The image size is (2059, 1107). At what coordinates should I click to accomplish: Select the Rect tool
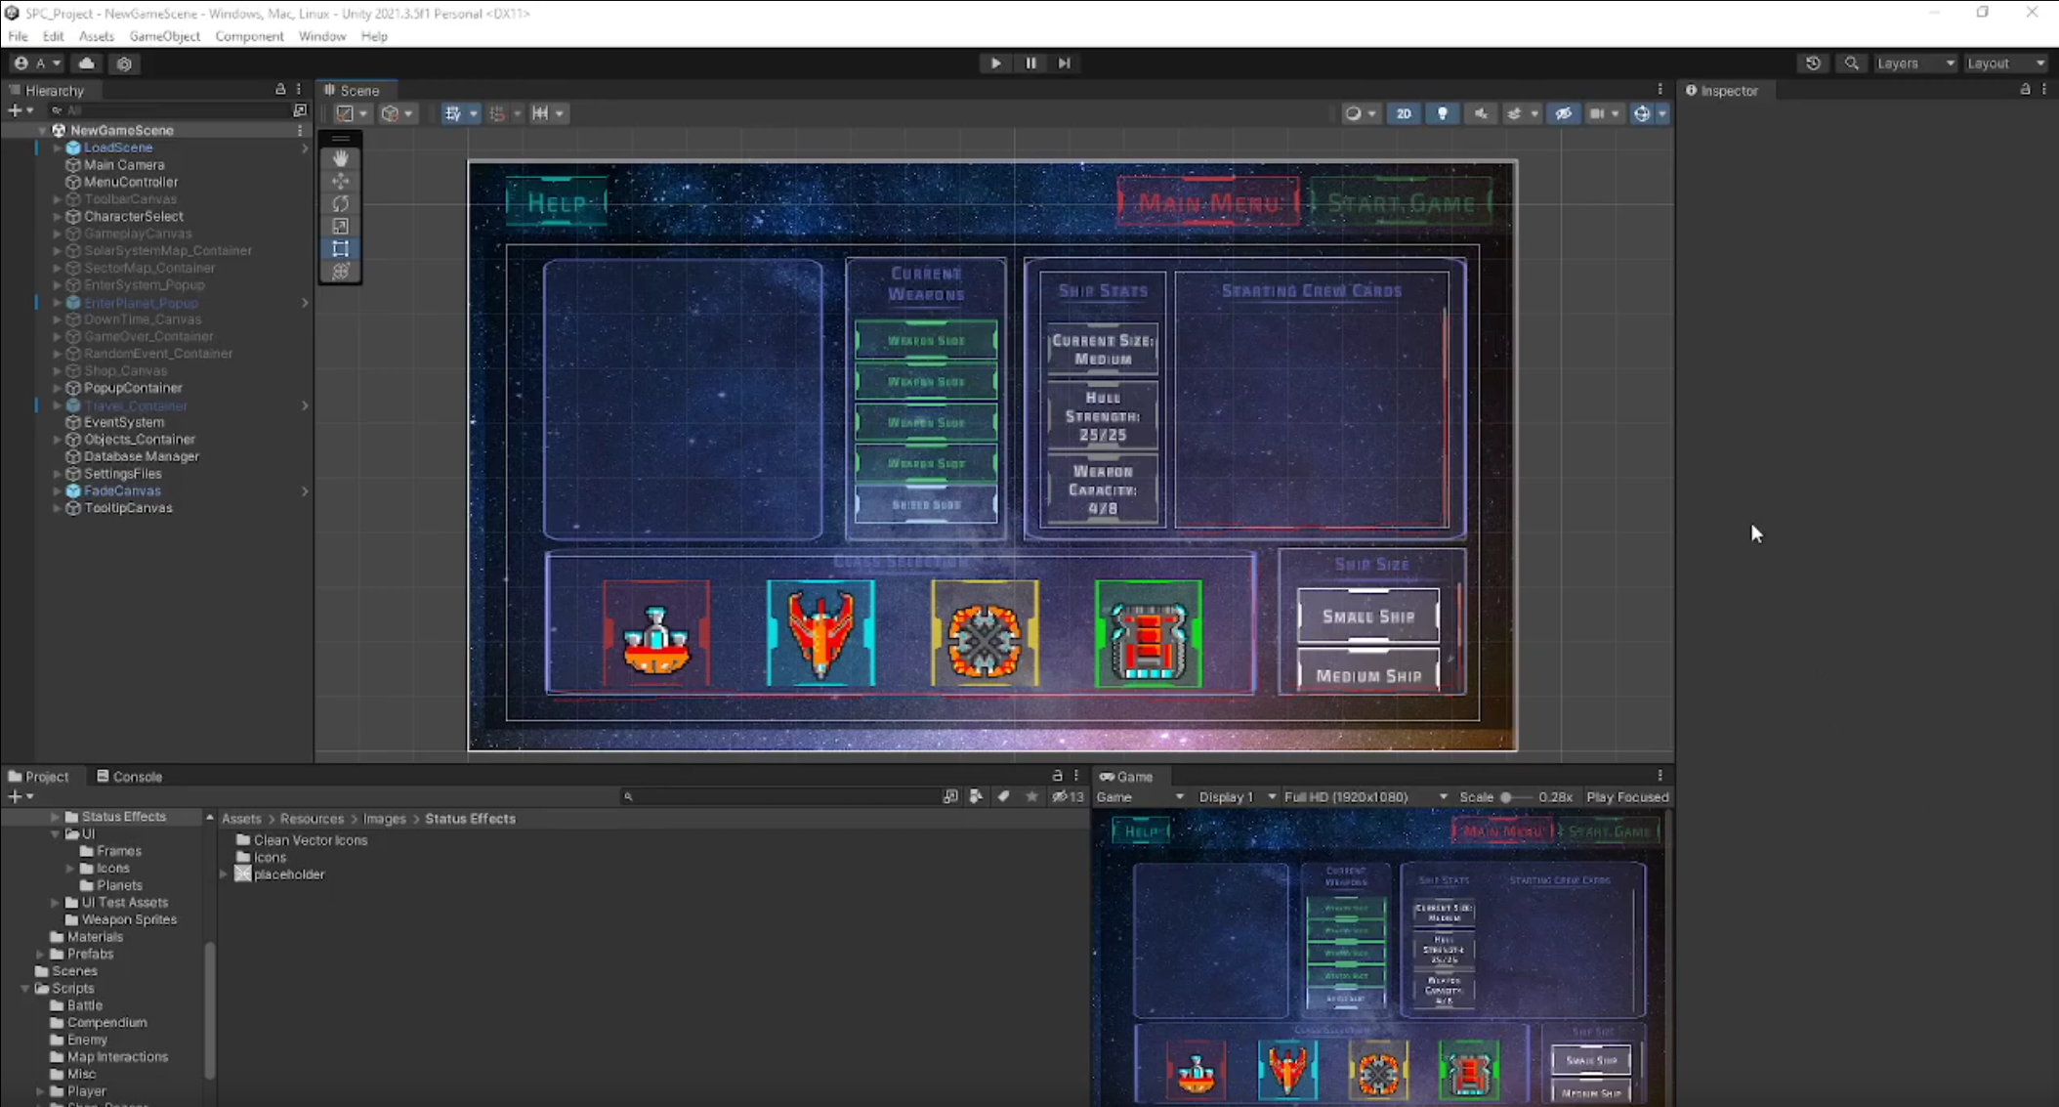tap(340, 248)
